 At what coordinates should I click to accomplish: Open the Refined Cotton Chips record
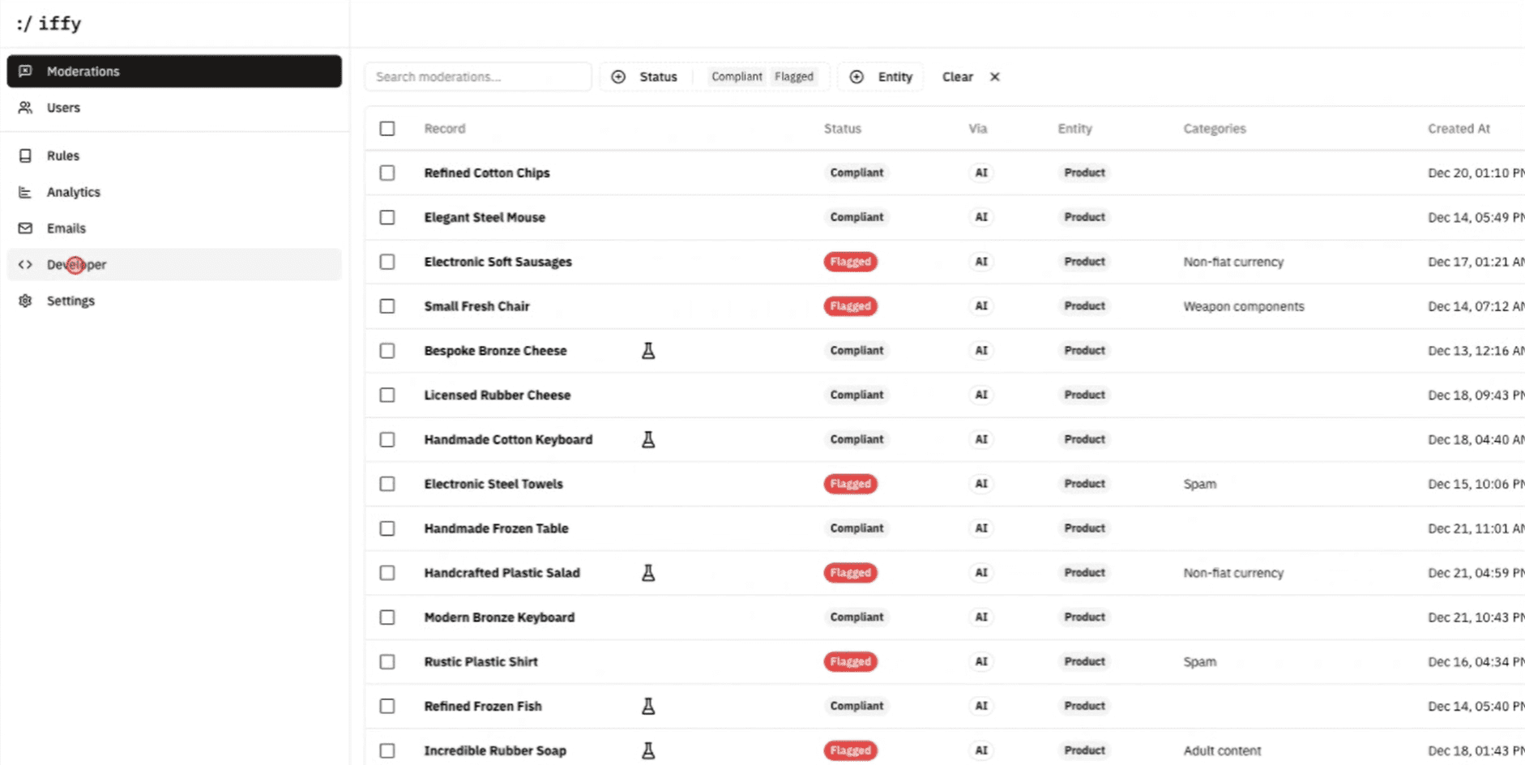tap(487, 173)
